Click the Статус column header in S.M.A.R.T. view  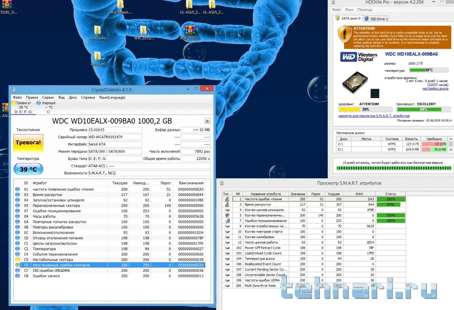(x=391, y=194)
